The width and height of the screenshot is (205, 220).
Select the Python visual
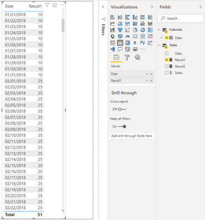[143, 43]
